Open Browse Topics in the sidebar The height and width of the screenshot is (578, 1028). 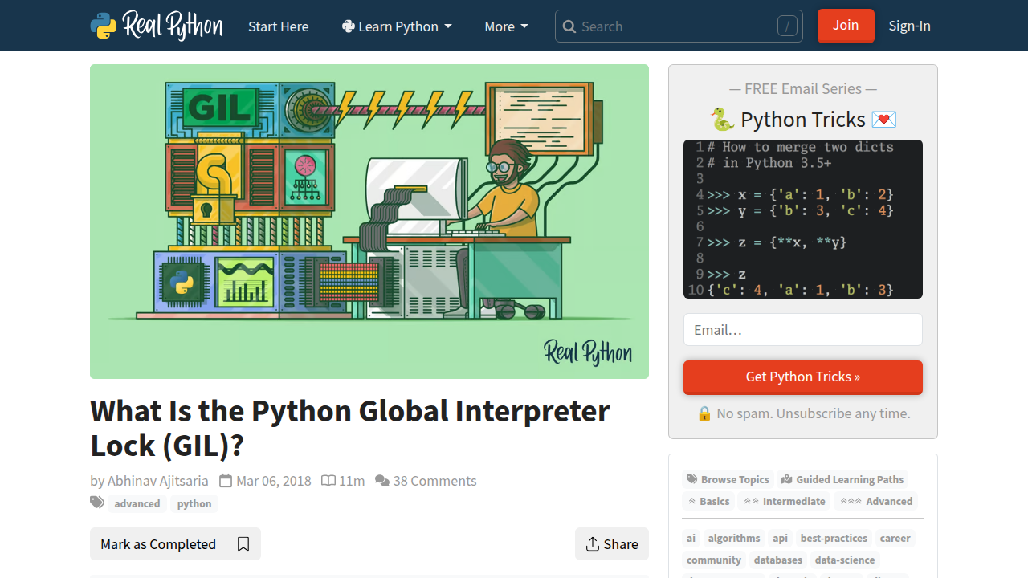point(728,479)
